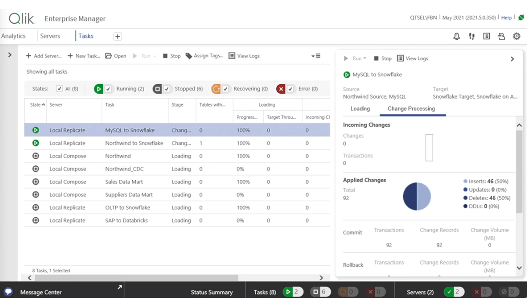The width and height of the screenshot is (527, 307).
Task: Click stopped tasks count badge in status bar
Action: (321, 292)
